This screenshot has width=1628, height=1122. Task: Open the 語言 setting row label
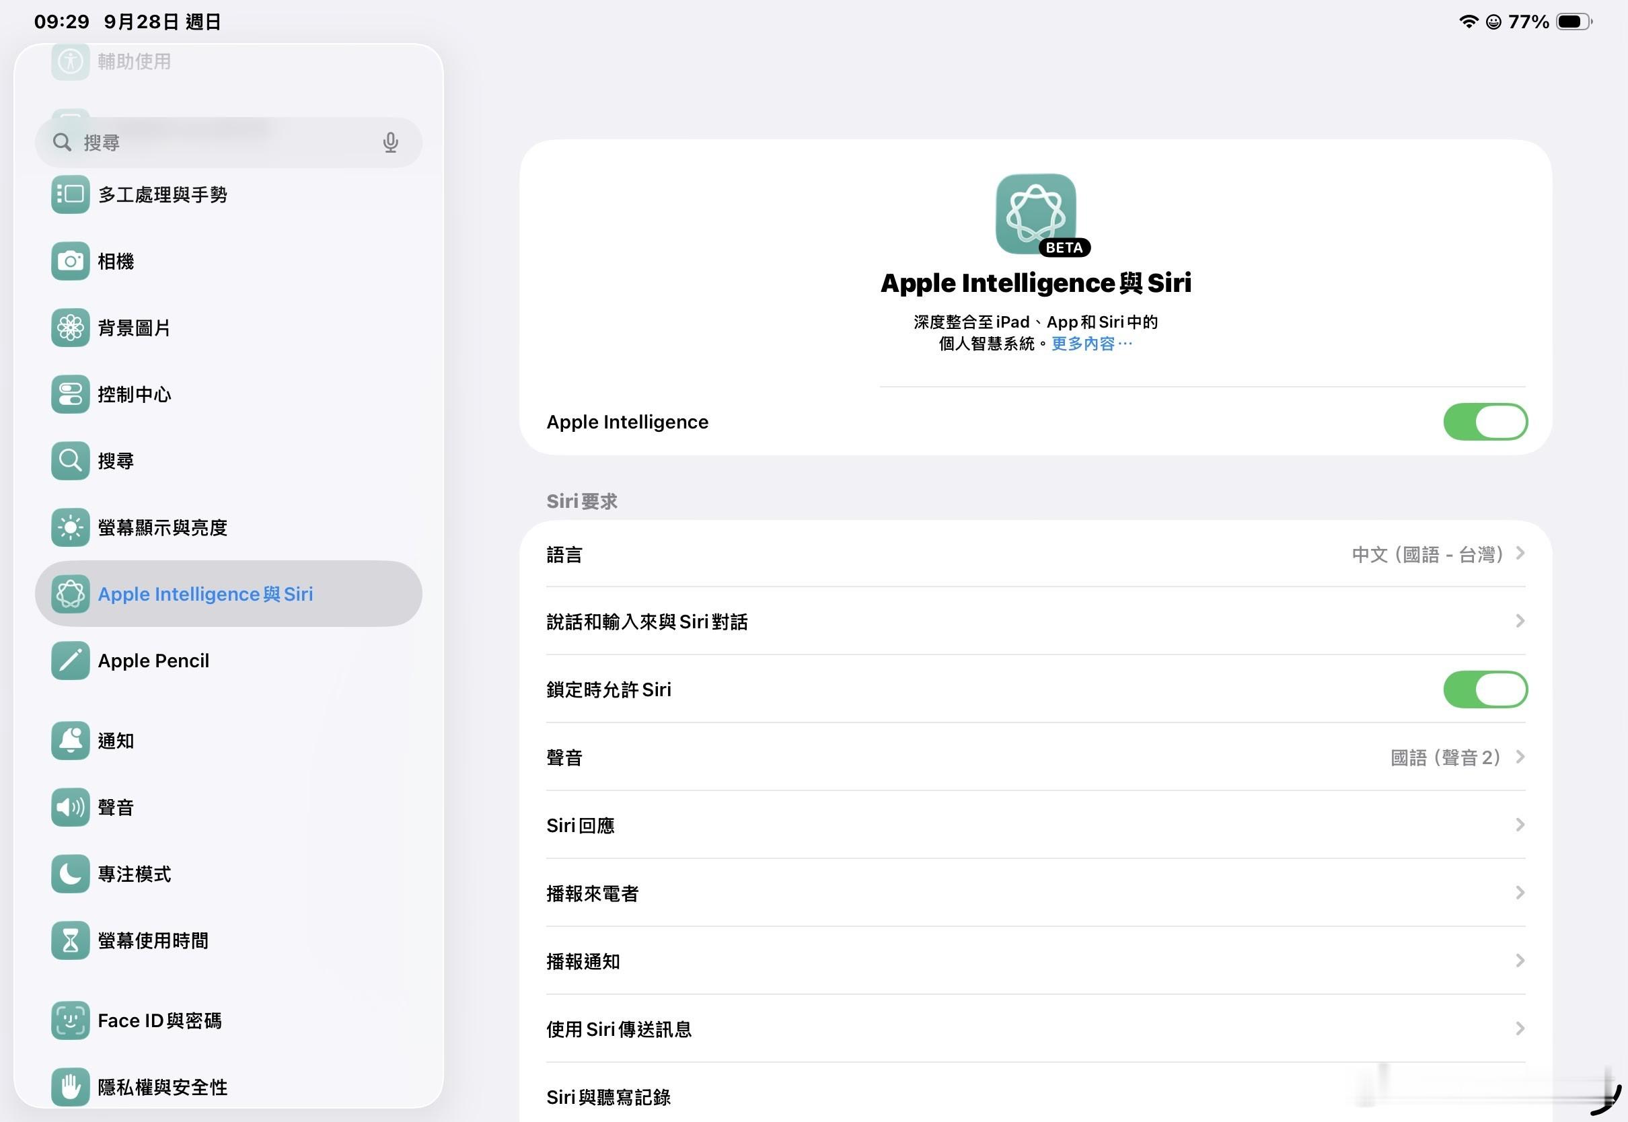click(564, 555)
